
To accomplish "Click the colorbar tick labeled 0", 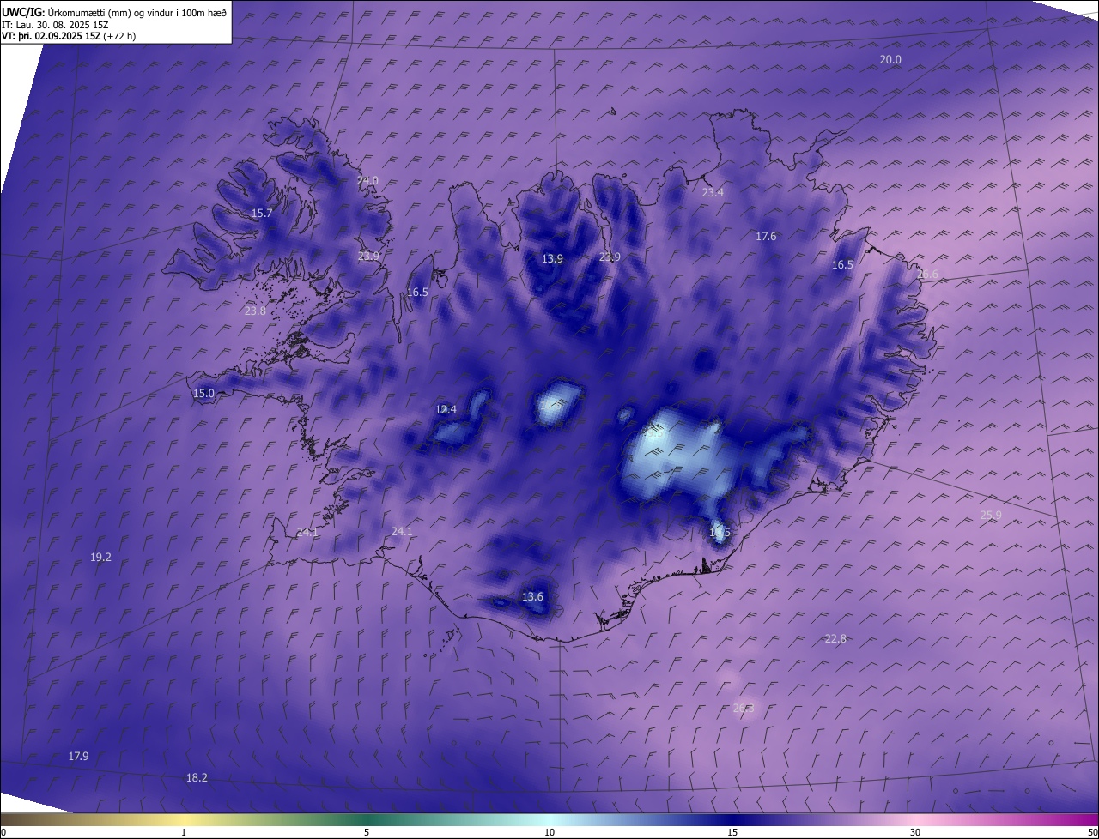I will click(3, 832).
